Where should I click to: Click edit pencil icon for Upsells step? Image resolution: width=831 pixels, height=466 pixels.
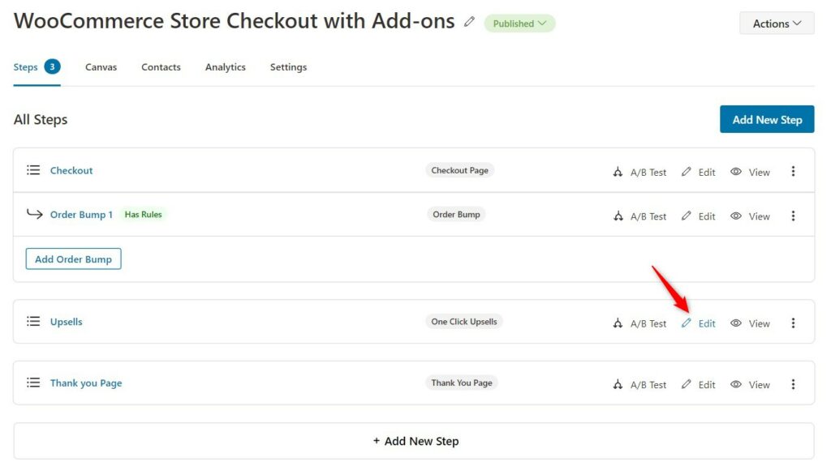pos(687,323)
